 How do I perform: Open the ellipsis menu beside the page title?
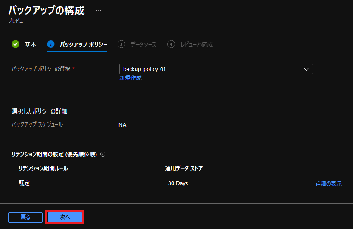pos(99,10)
